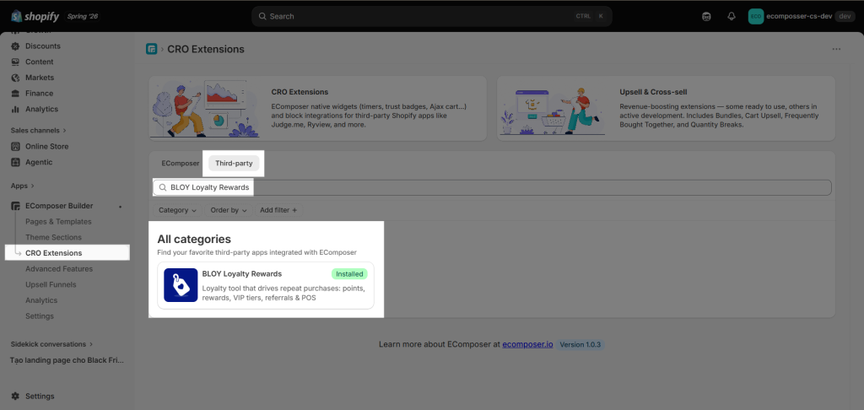Click the EComposer Builder pin dot
Image resolution: width=864 pixels, height=410 pixels.
(120, 207)
